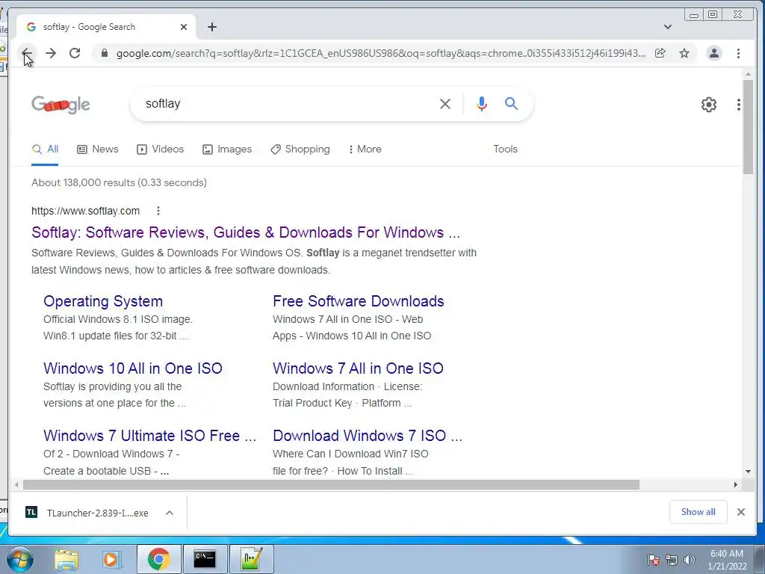Switch to the Videos tab

(160, 149)
